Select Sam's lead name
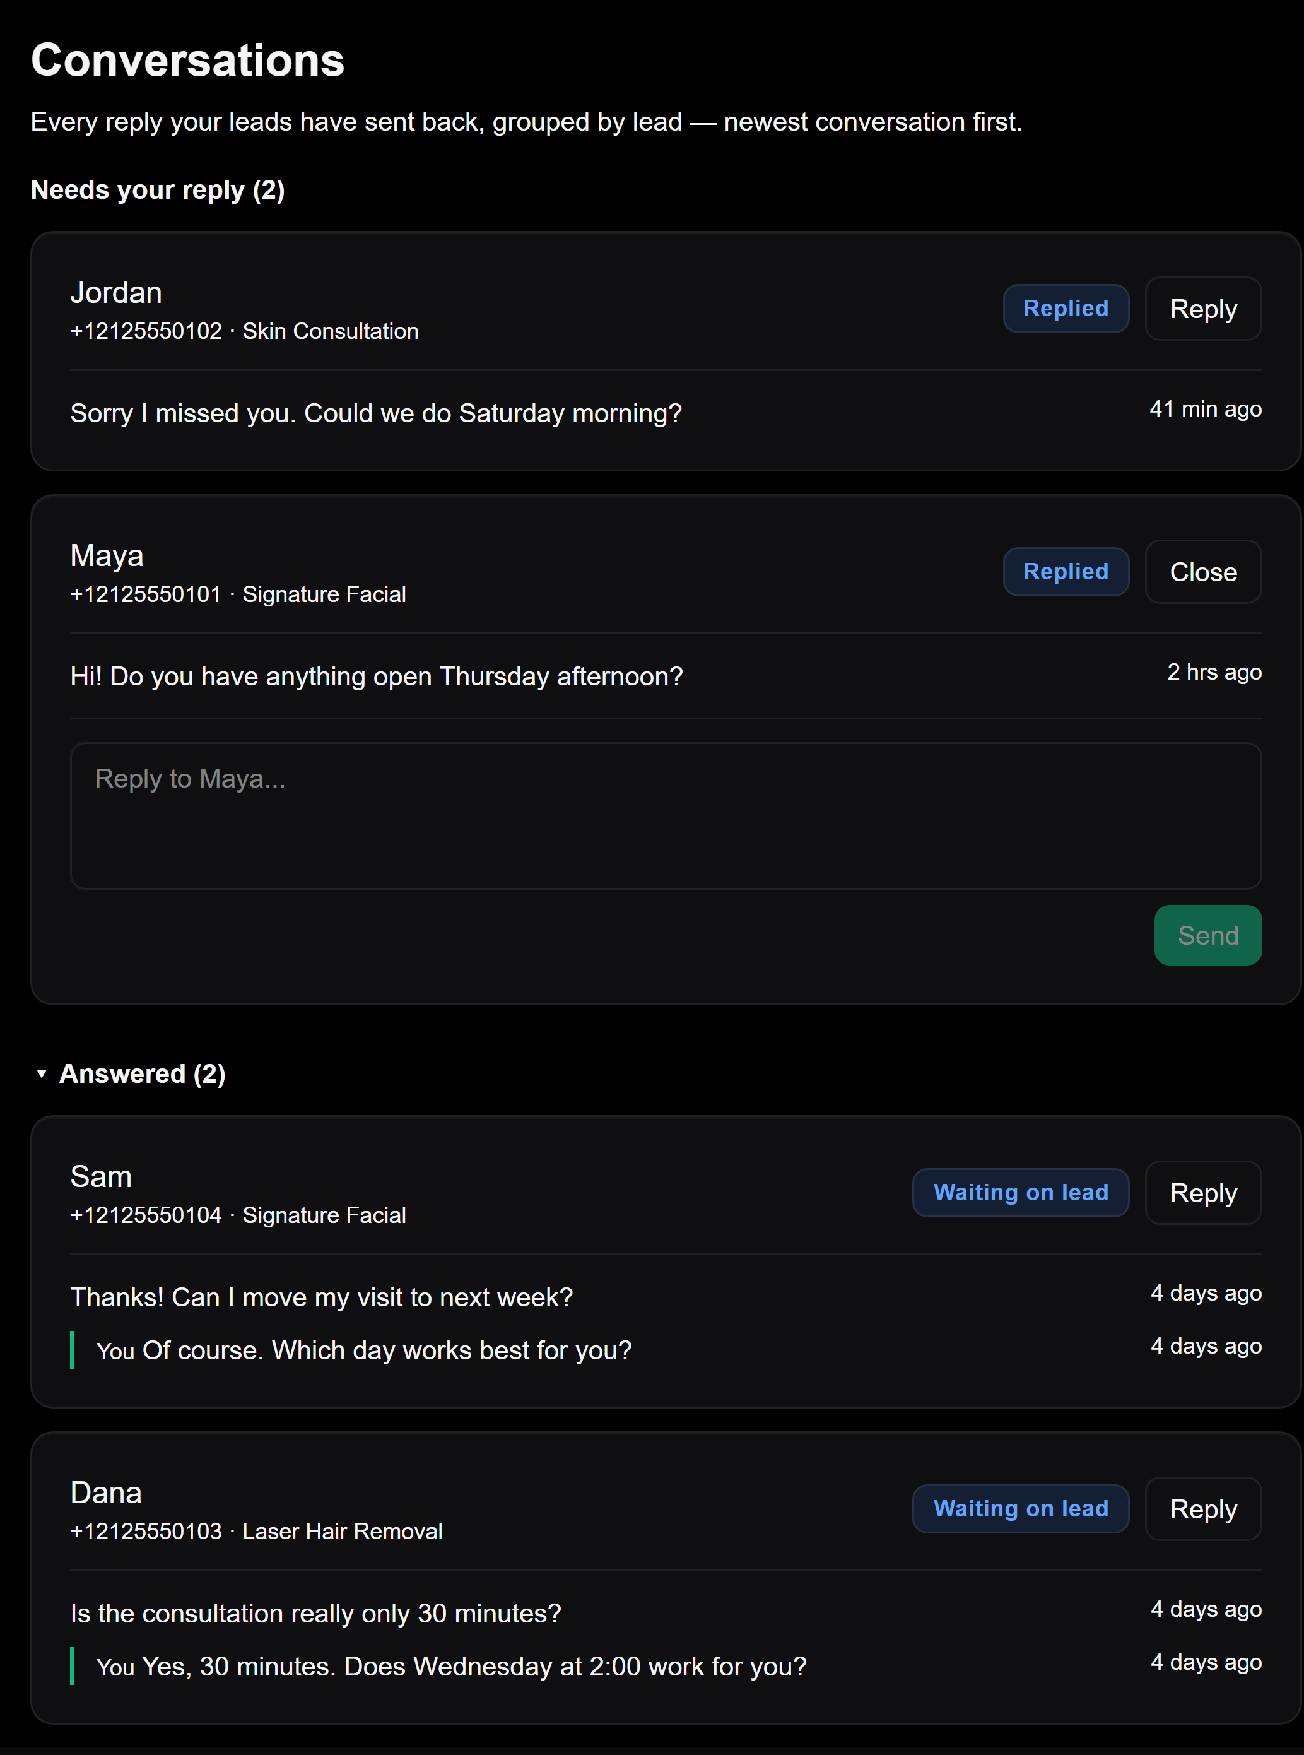1304x1755 pixels. 101,1176
